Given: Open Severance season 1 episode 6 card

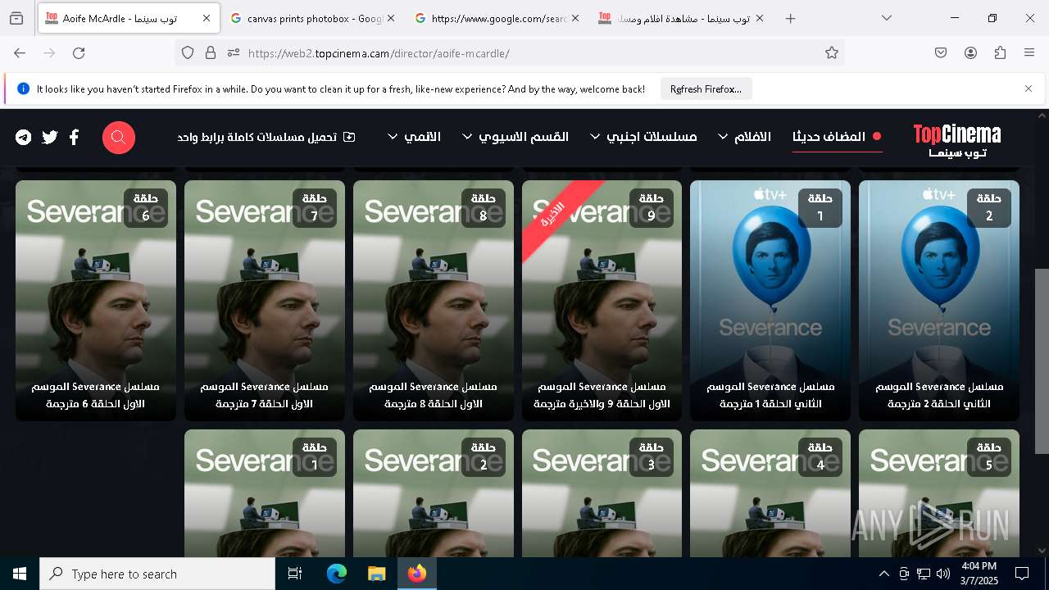Looking at the screenshot, I should pos(96,301).
